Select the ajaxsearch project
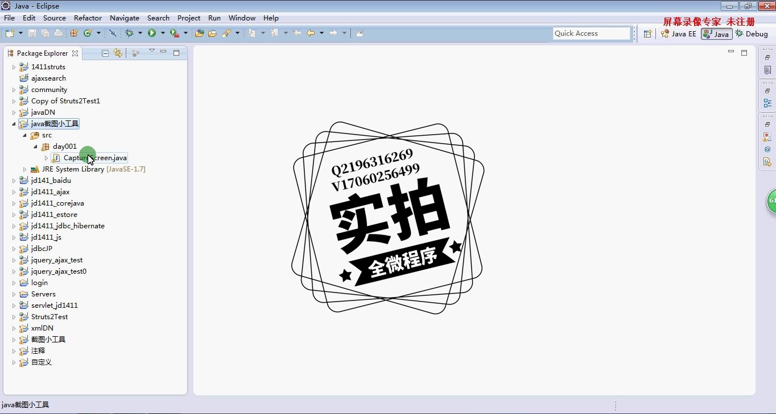The height and width of the screenshot is (414, 776). click(48, 78)
